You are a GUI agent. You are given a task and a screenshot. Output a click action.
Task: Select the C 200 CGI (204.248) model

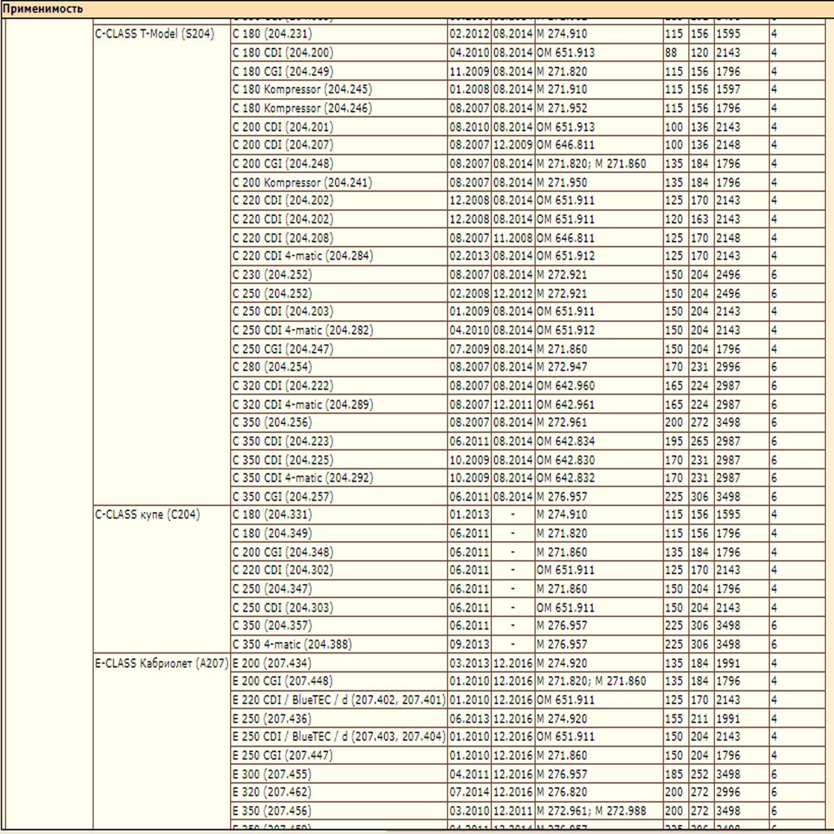click(283, 164)
